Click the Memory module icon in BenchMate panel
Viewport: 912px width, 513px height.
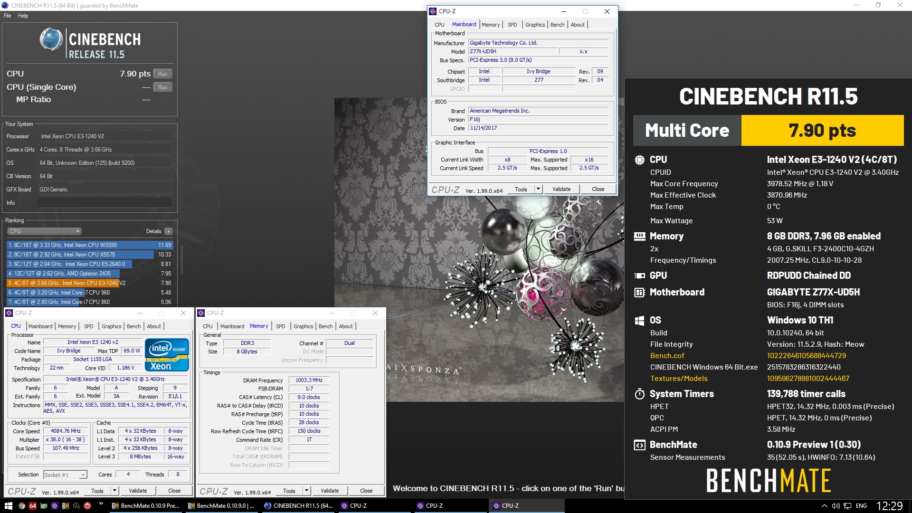pos(640,236)
